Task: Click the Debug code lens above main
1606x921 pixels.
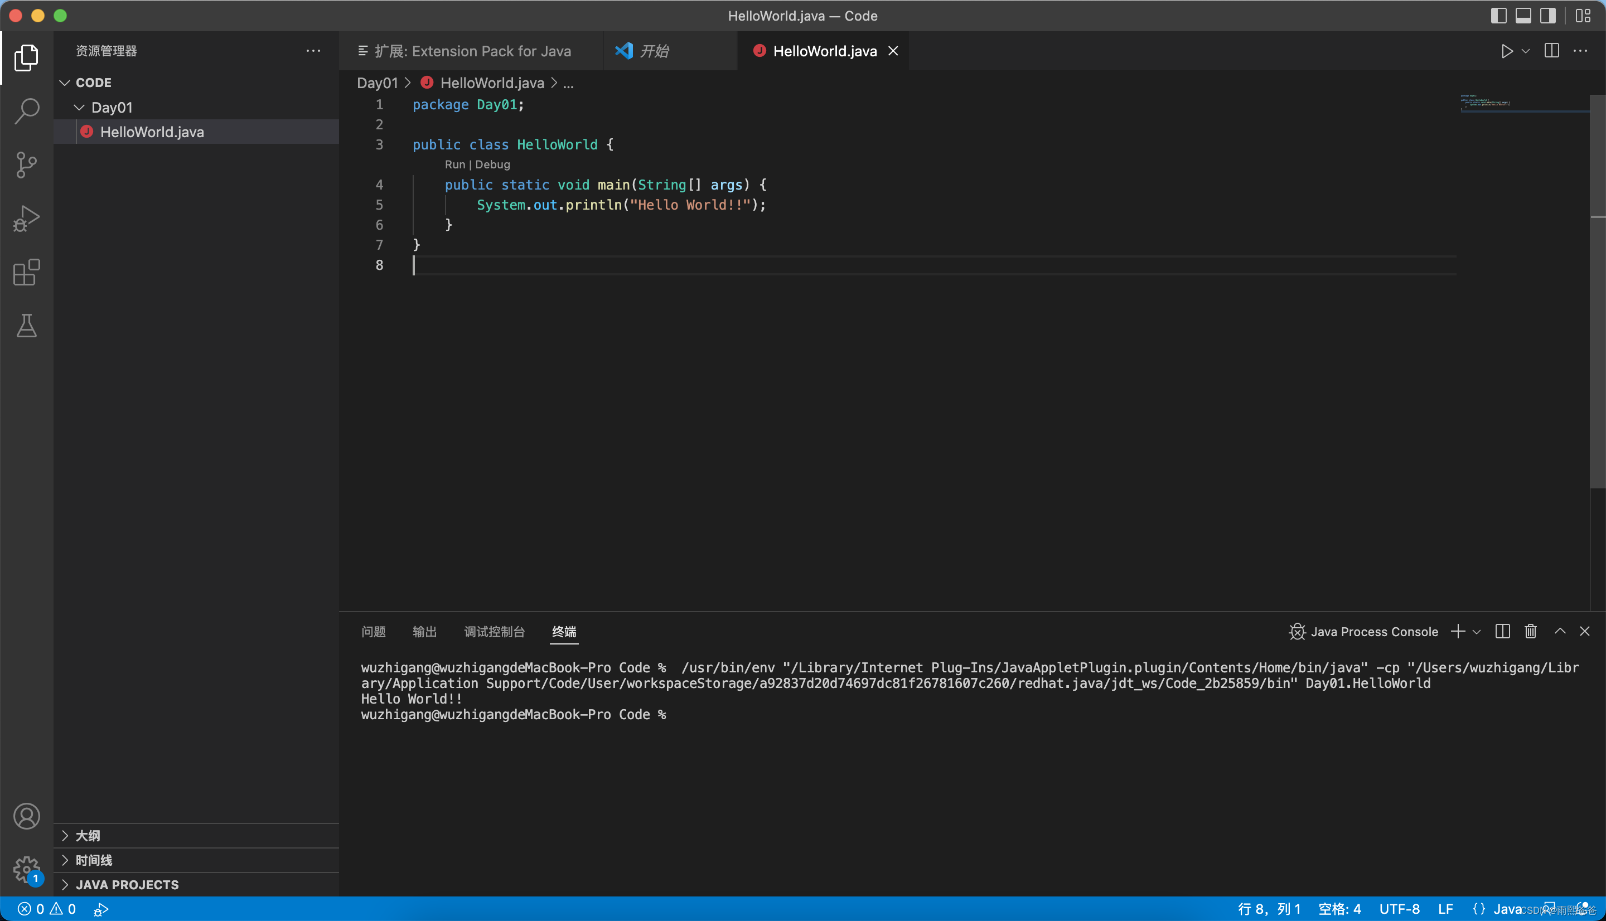Action: [492, 164]
